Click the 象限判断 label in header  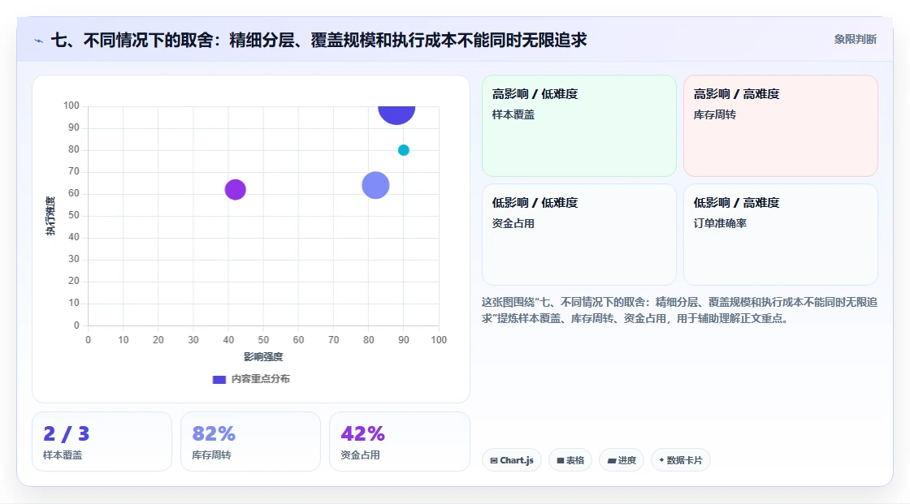click(855, 40)
